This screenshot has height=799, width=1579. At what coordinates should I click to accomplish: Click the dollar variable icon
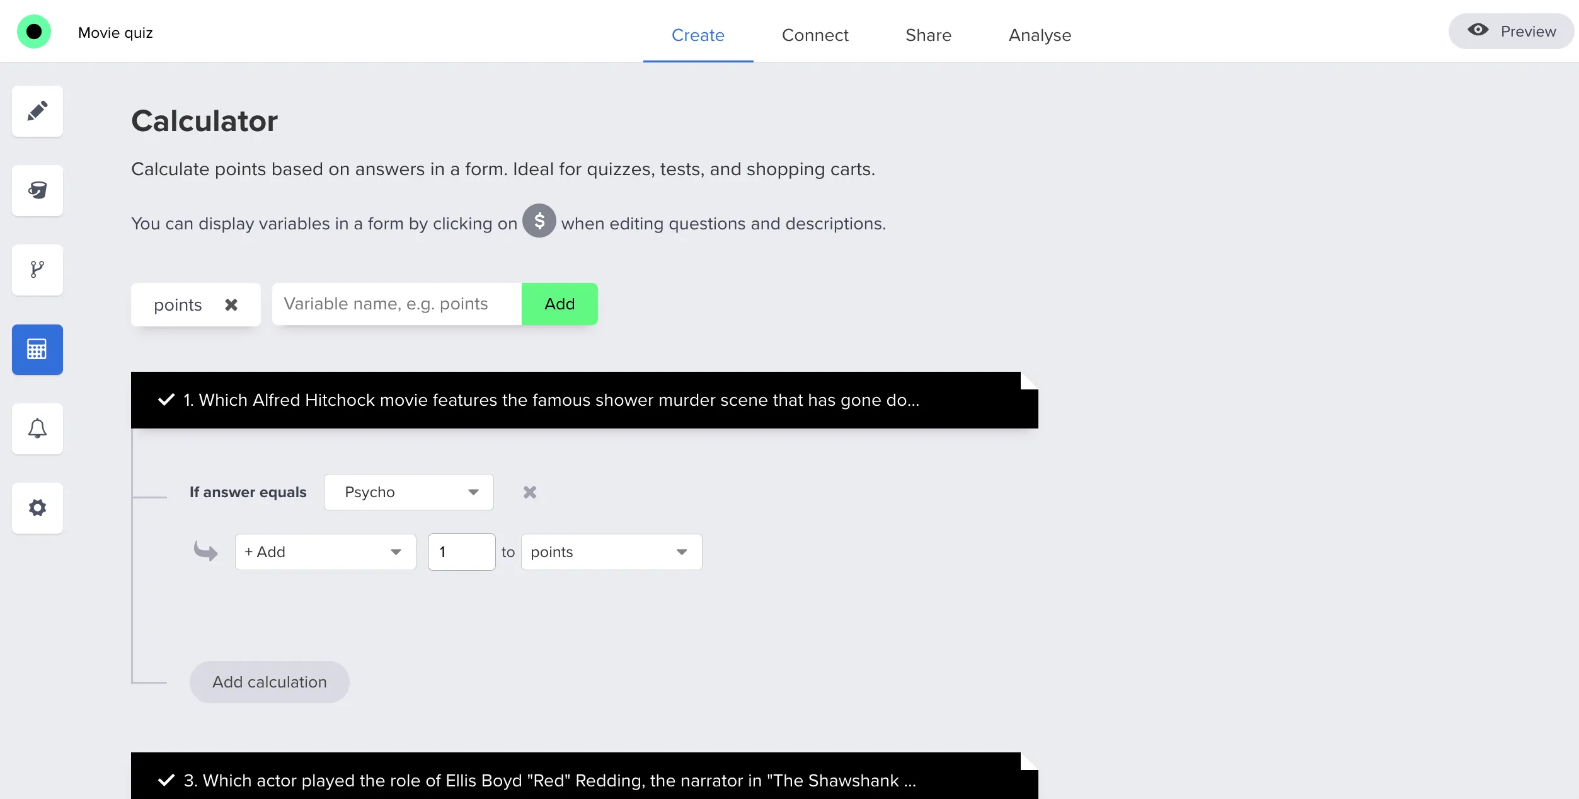click(539, 221)
